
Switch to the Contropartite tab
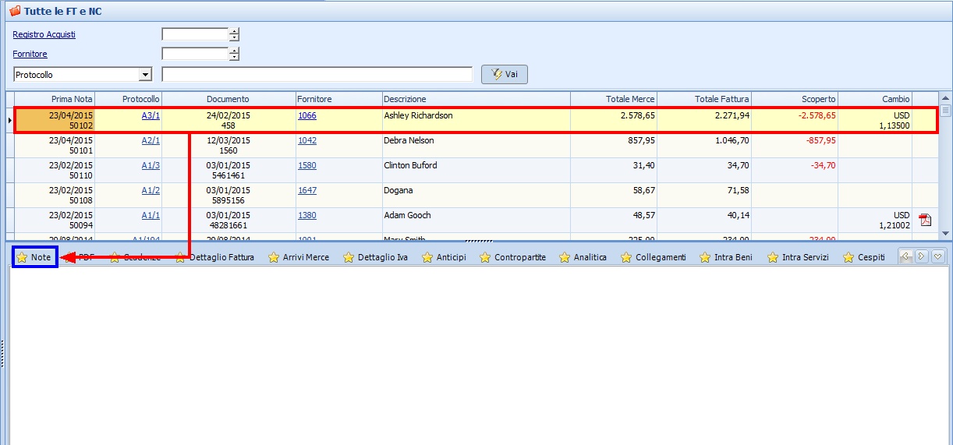coord(519,258)
